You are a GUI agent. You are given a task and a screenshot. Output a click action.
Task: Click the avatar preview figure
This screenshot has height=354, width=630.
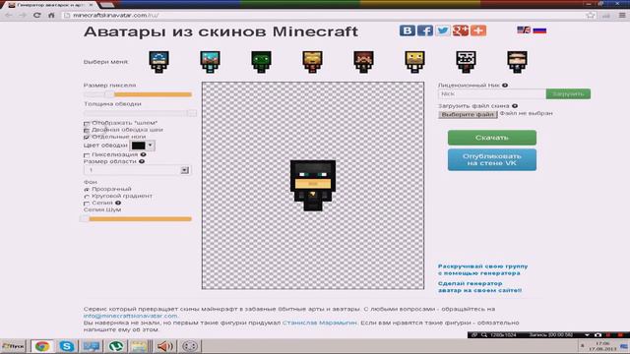(x=313, y=186)
